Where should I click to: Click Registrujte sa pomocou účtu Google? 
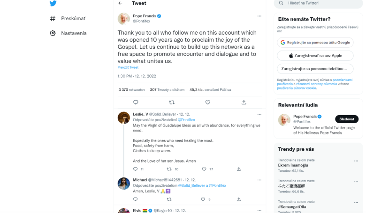[x=315, y=42]
